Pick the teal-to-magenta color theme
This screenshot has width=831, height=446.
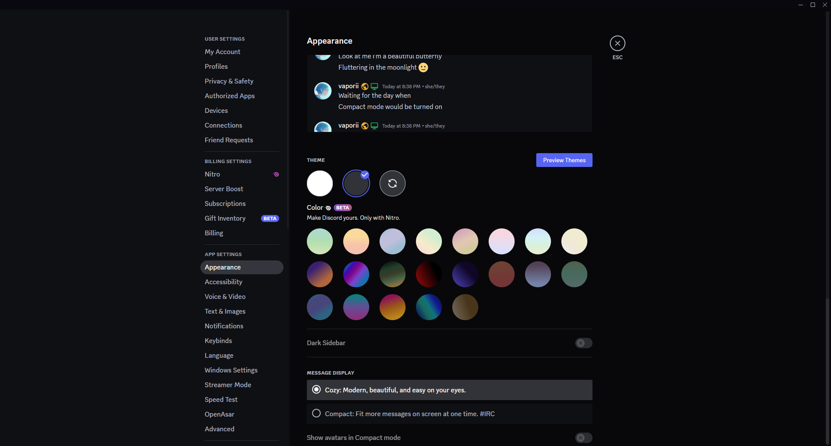[356, 307]
